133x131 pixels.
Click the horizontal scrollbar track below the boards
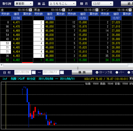coord(66,65)
